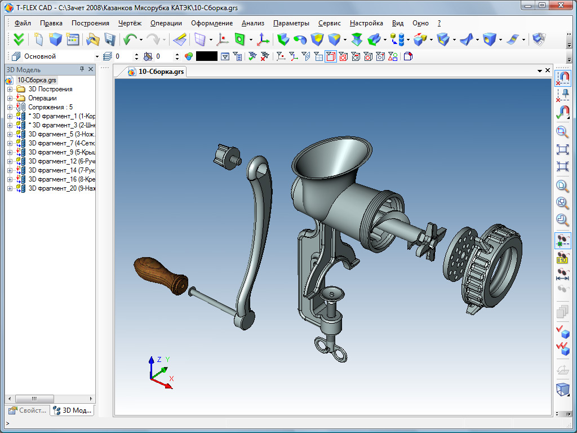Click the Open file folder icon
577x433 pixels.
tap(93, 39)
